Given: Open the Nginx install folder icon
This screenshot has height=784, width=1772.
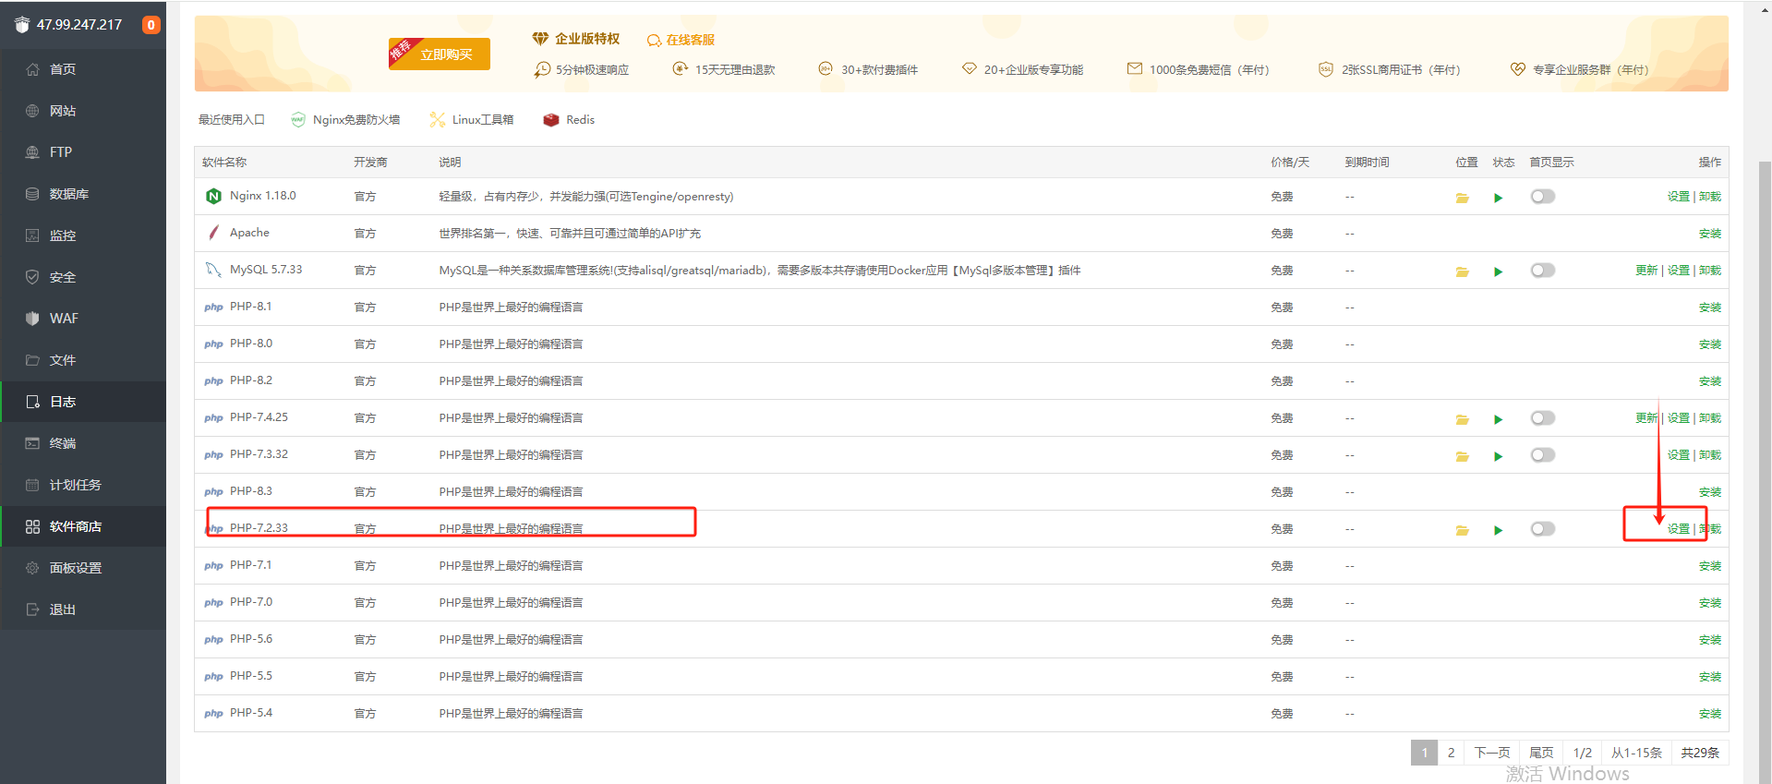Looking at the screenshot, I should (x=1462, y=198).
